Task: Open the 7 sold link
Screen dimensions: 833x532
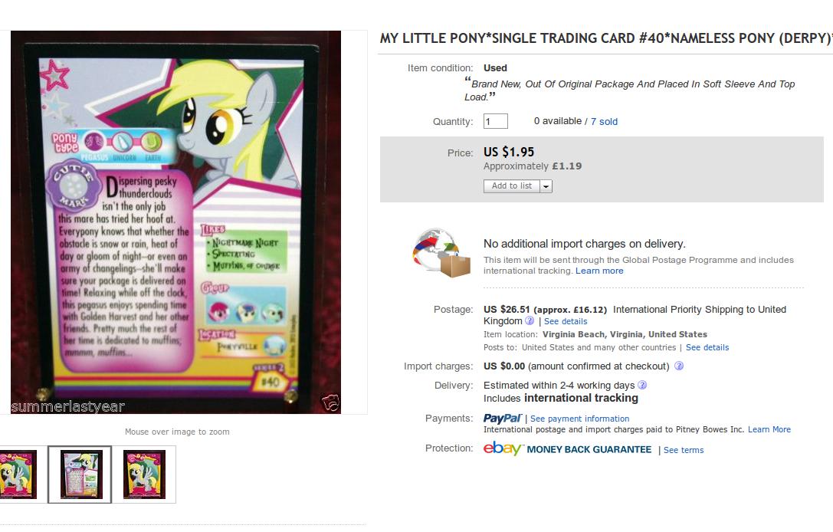Action: click(604, 122)
